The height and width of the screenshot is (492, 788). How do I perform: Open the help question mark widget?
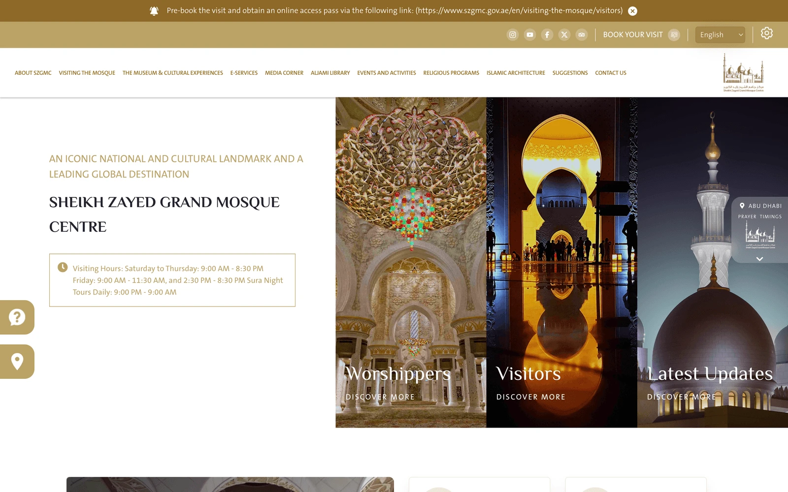pyautogui.click(x=17, y=317)
